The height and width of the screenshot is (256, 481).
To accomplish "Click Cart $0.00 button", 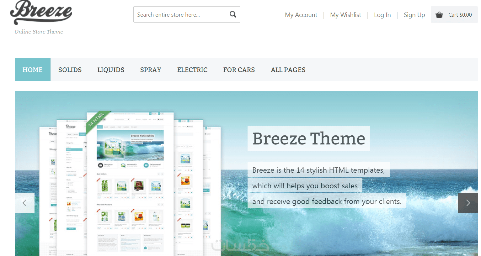I will click(454, 15).
